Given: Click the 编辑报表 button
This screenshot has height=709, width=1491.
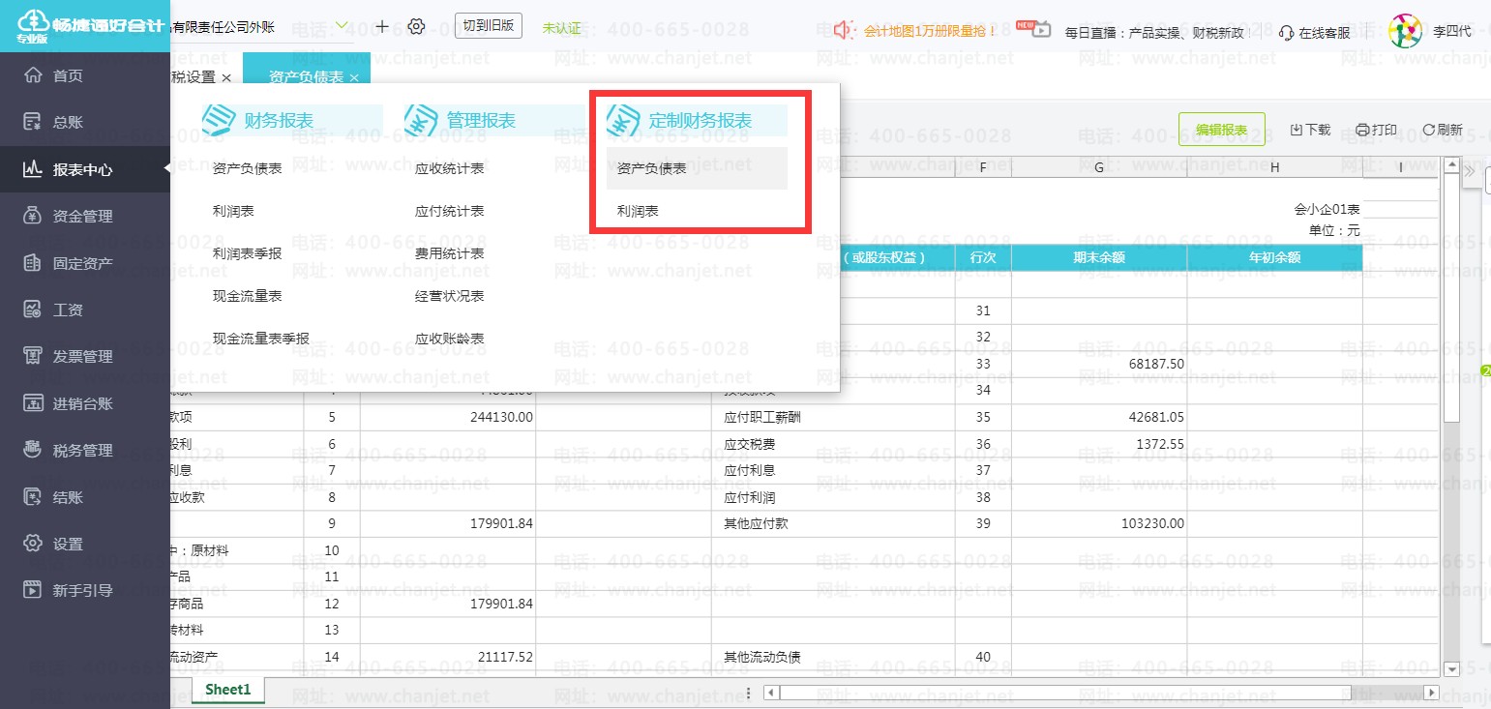Looking at the screenshot, I should [1221, 130].
